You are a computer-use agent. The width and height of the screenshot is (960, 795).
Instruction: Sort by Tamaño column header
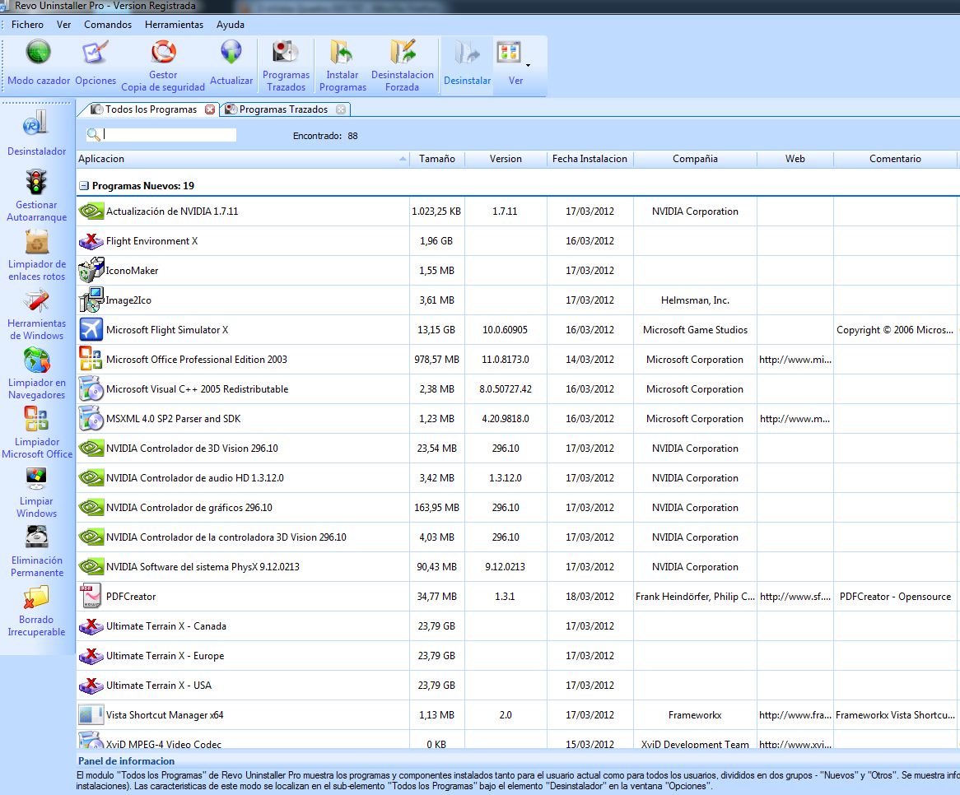click(x=436, y=159)
